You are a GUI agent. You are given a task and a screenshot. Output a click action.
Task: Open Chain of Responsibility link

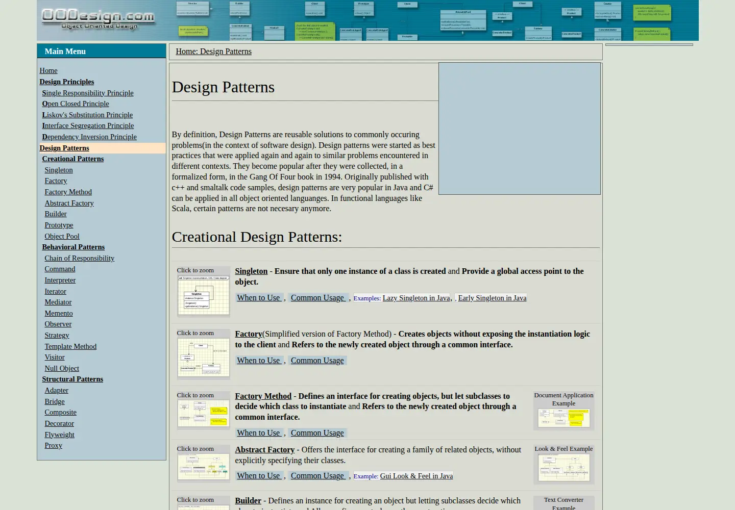point(79,258)
